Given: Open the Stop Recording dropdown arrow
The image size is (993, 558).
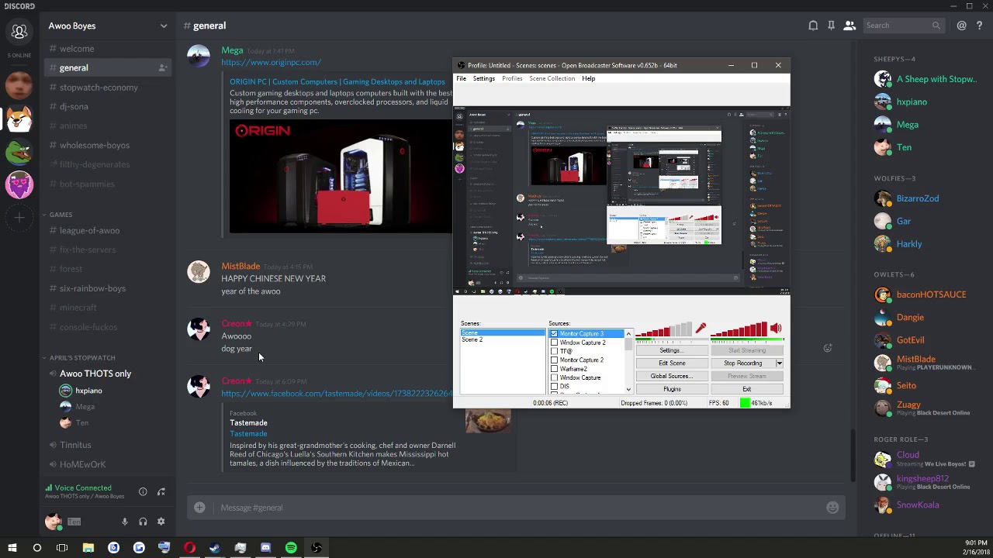Looking at the screenshot, I should pos(779,363).
